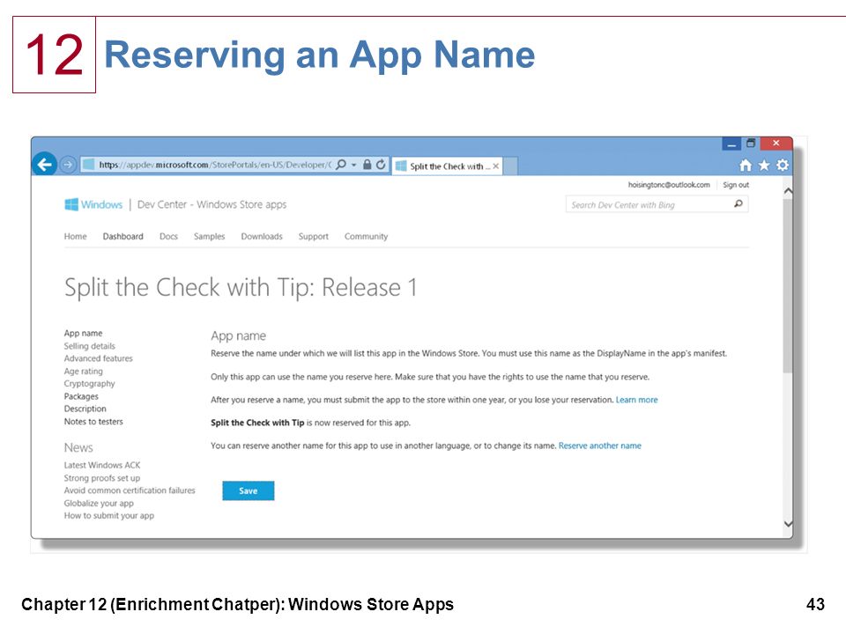The image size is (846, 634).
Task: Close the Split the Check tab
Action: 496,166
